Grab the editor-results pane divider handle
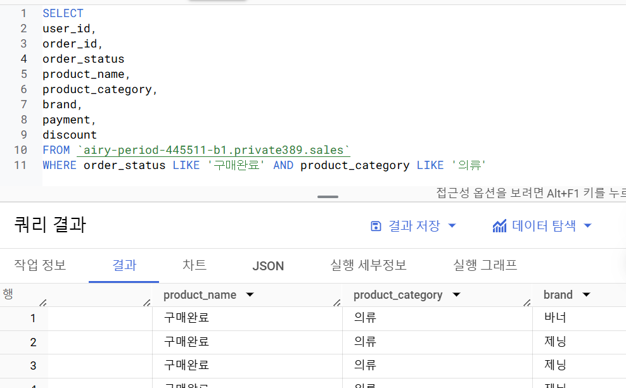 click(x=328, y=197)
